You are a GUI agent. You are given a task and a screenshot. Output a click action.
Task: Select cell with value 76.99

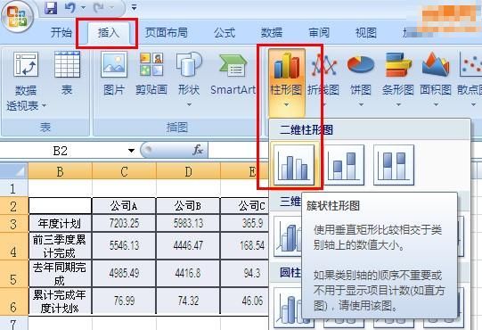[124, 301]
